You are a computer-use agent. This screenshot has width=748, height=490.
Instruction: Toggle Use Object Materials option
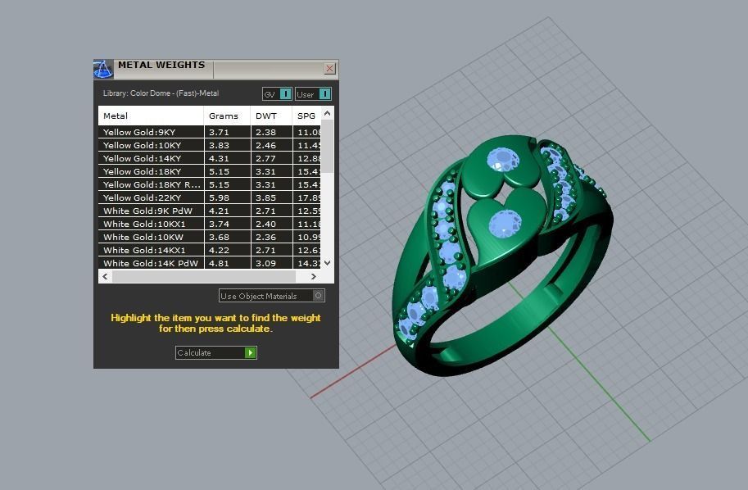tap(272, 296)
